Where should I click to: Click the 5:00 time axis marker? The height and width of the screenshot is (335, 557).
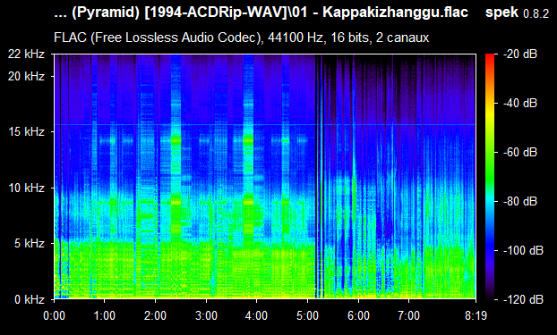(308, 315)
